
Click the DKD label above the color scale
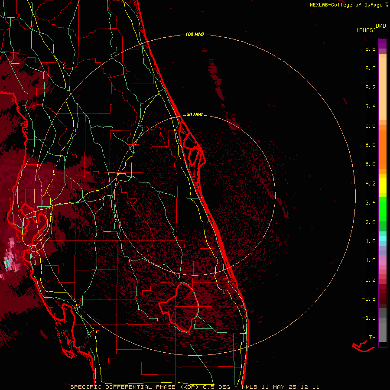click(x=380, y=26)
